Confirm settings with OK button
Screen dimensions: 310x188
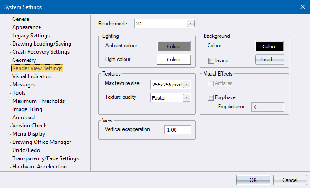pyautogui.click(x=253, y=180)
